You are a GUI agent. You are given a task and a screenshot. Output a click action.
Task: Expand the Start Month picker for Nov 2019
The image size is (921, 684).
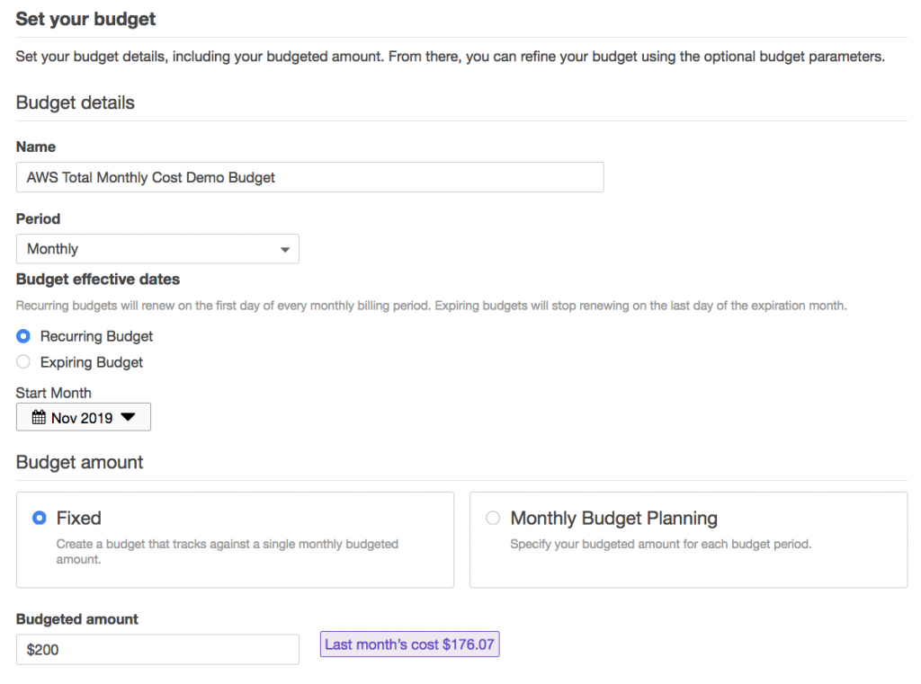coord(83,416)
